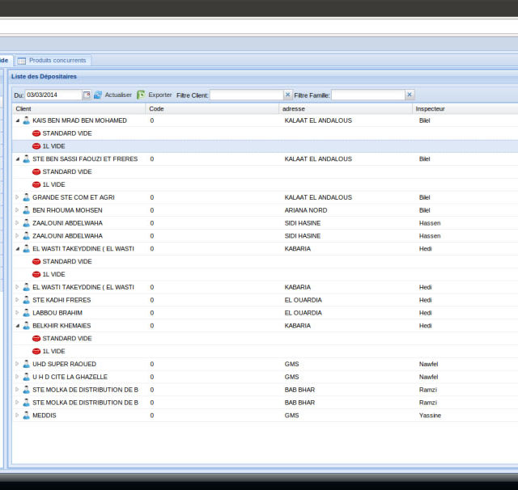Click the Produits concurrents tab icon
The image size is (518, 490).
22,61
